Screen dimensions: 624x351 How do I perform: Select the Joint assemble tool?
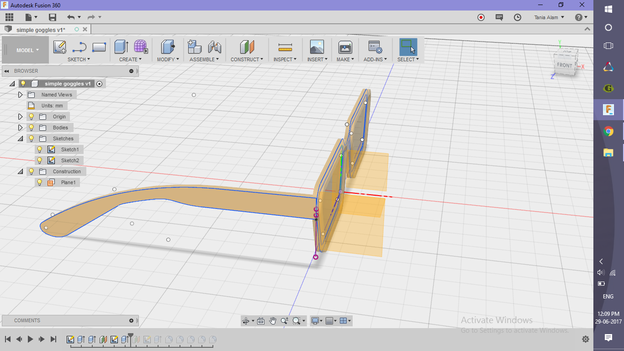tap(215, 47)
